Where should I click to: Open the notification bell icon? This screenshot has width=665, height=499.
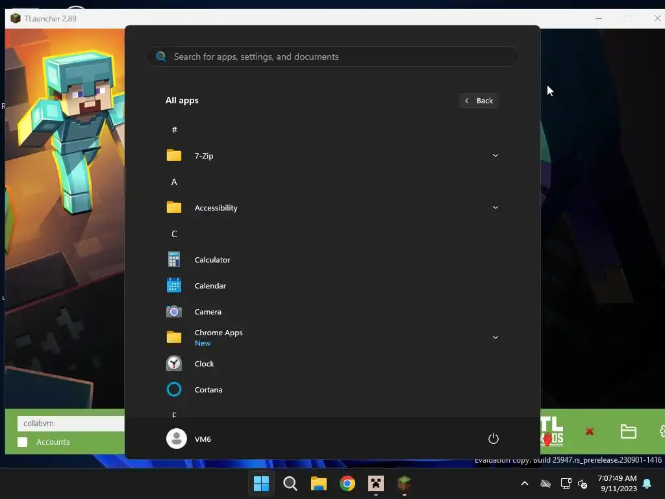[647, 483]
